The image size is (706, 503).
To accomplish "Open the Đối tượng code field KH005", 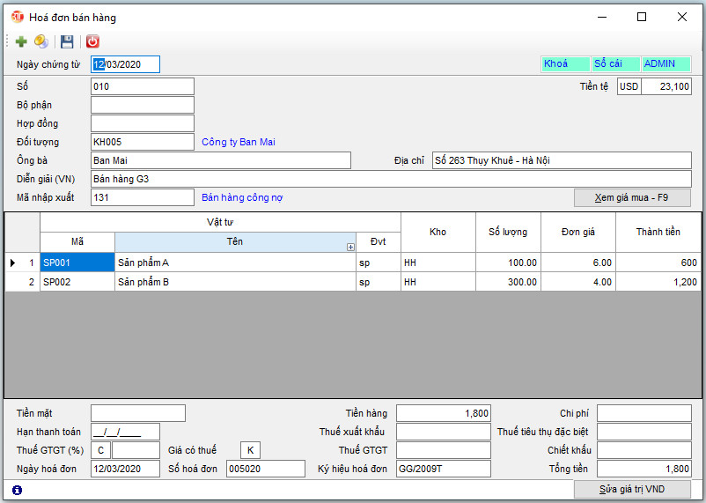I will 142,142.
